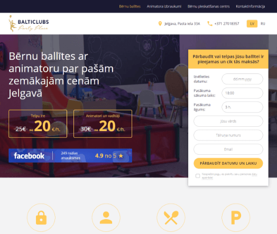Screen dimensions: 277x234
Task: Open the event duration 3 h. dropdown
Action: (x=242, y=107)
